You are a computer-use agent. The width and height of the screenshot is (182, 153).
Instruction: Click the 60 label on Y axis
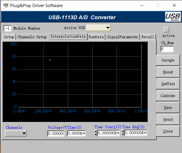coord(15,69)
